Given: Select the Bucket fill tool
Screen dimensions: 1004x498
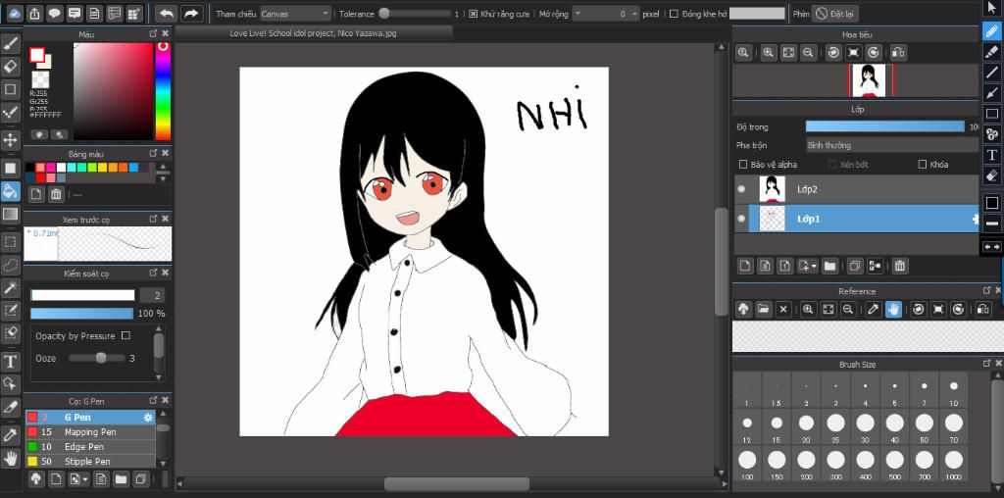Looking at the screenshot, I should 10,191.
